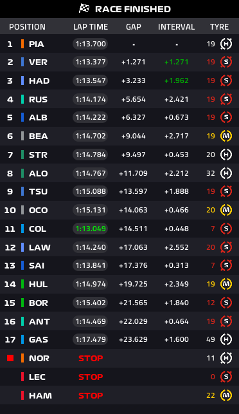Click the TYRE column header
Screen dimensions: 239x414
219,26
